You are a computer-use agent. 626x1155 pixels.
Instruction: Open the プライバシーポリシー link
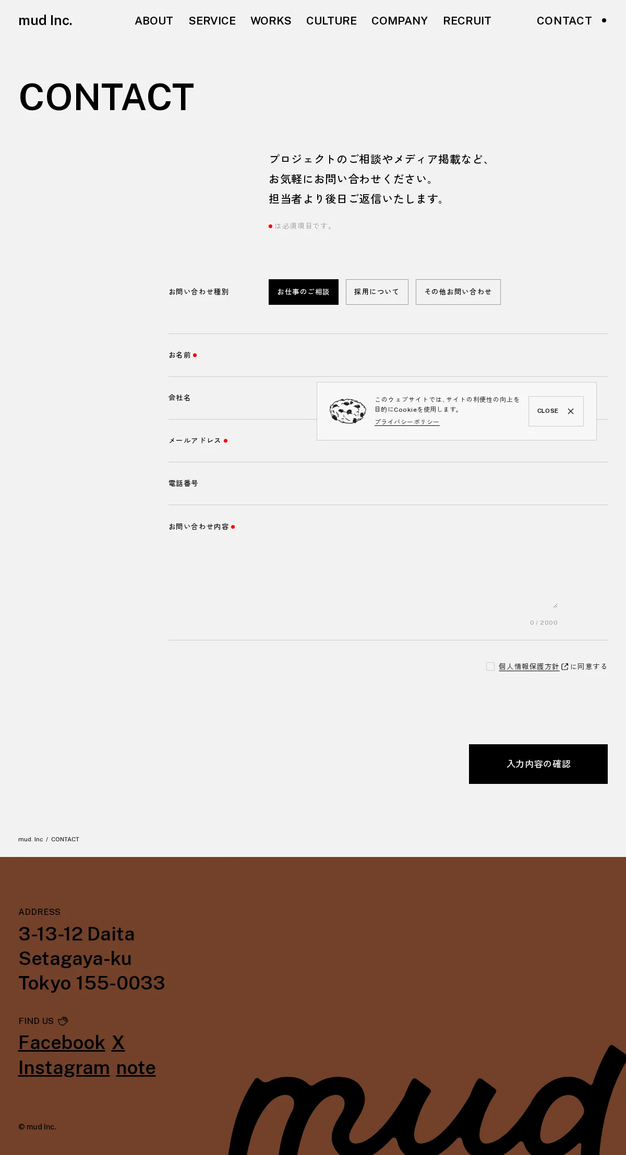pos(407,422)
